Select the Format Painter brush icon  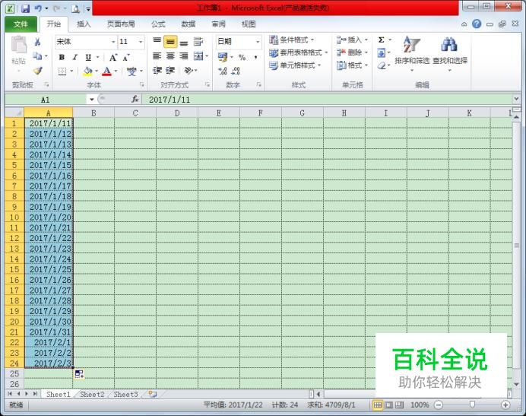click(x=37, y=71)
